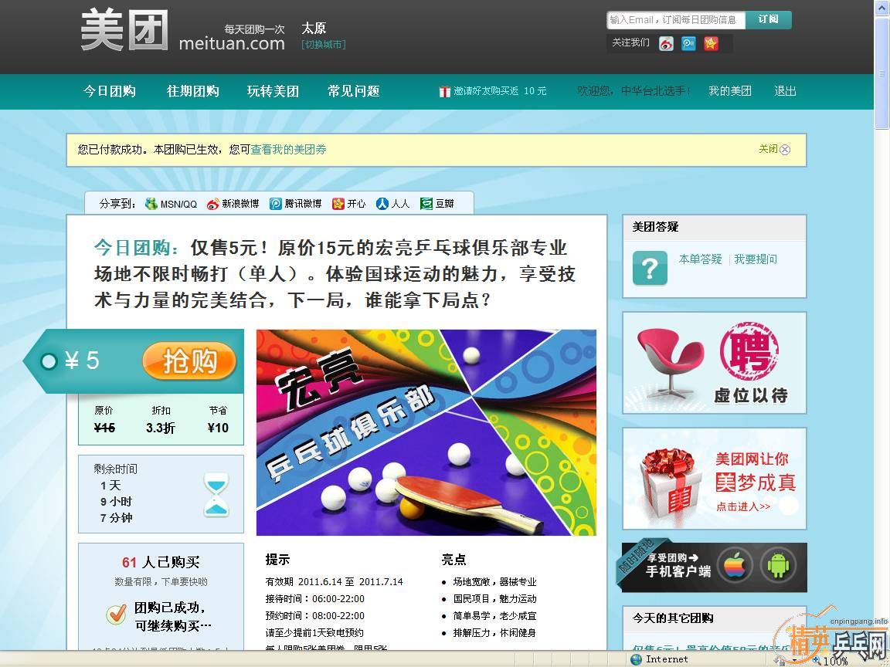Viewport: 890px width, 667px height.
Task: Log out via 退出
Action: point(786,91)
